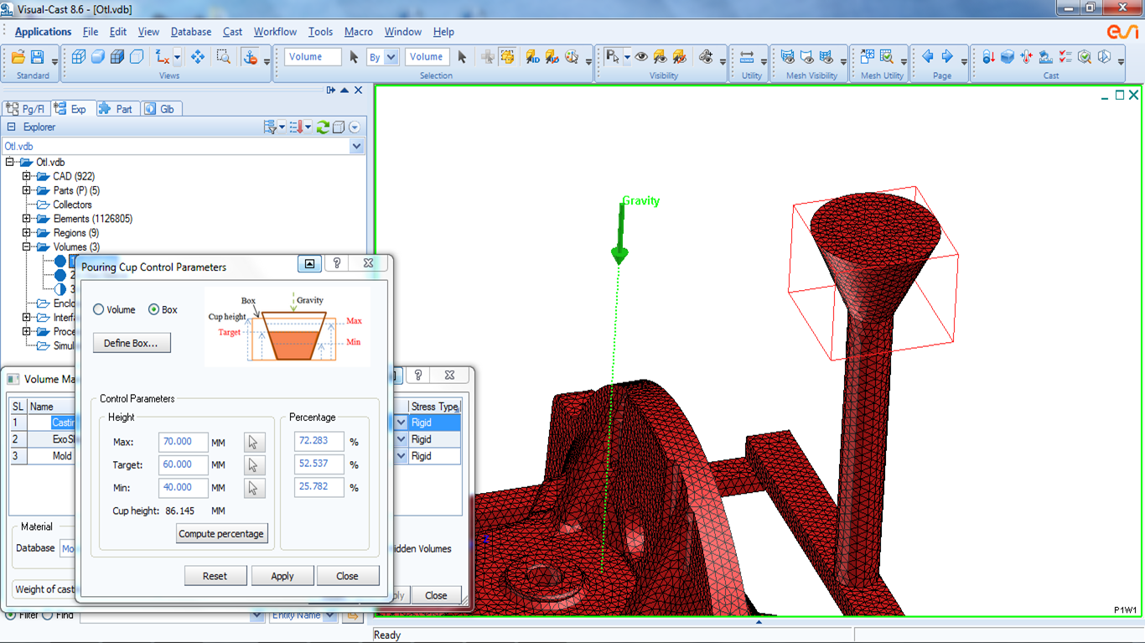Screen dimensions: 1145x643
Task: Click the Target height input field
Action: [x=183, y=464]
